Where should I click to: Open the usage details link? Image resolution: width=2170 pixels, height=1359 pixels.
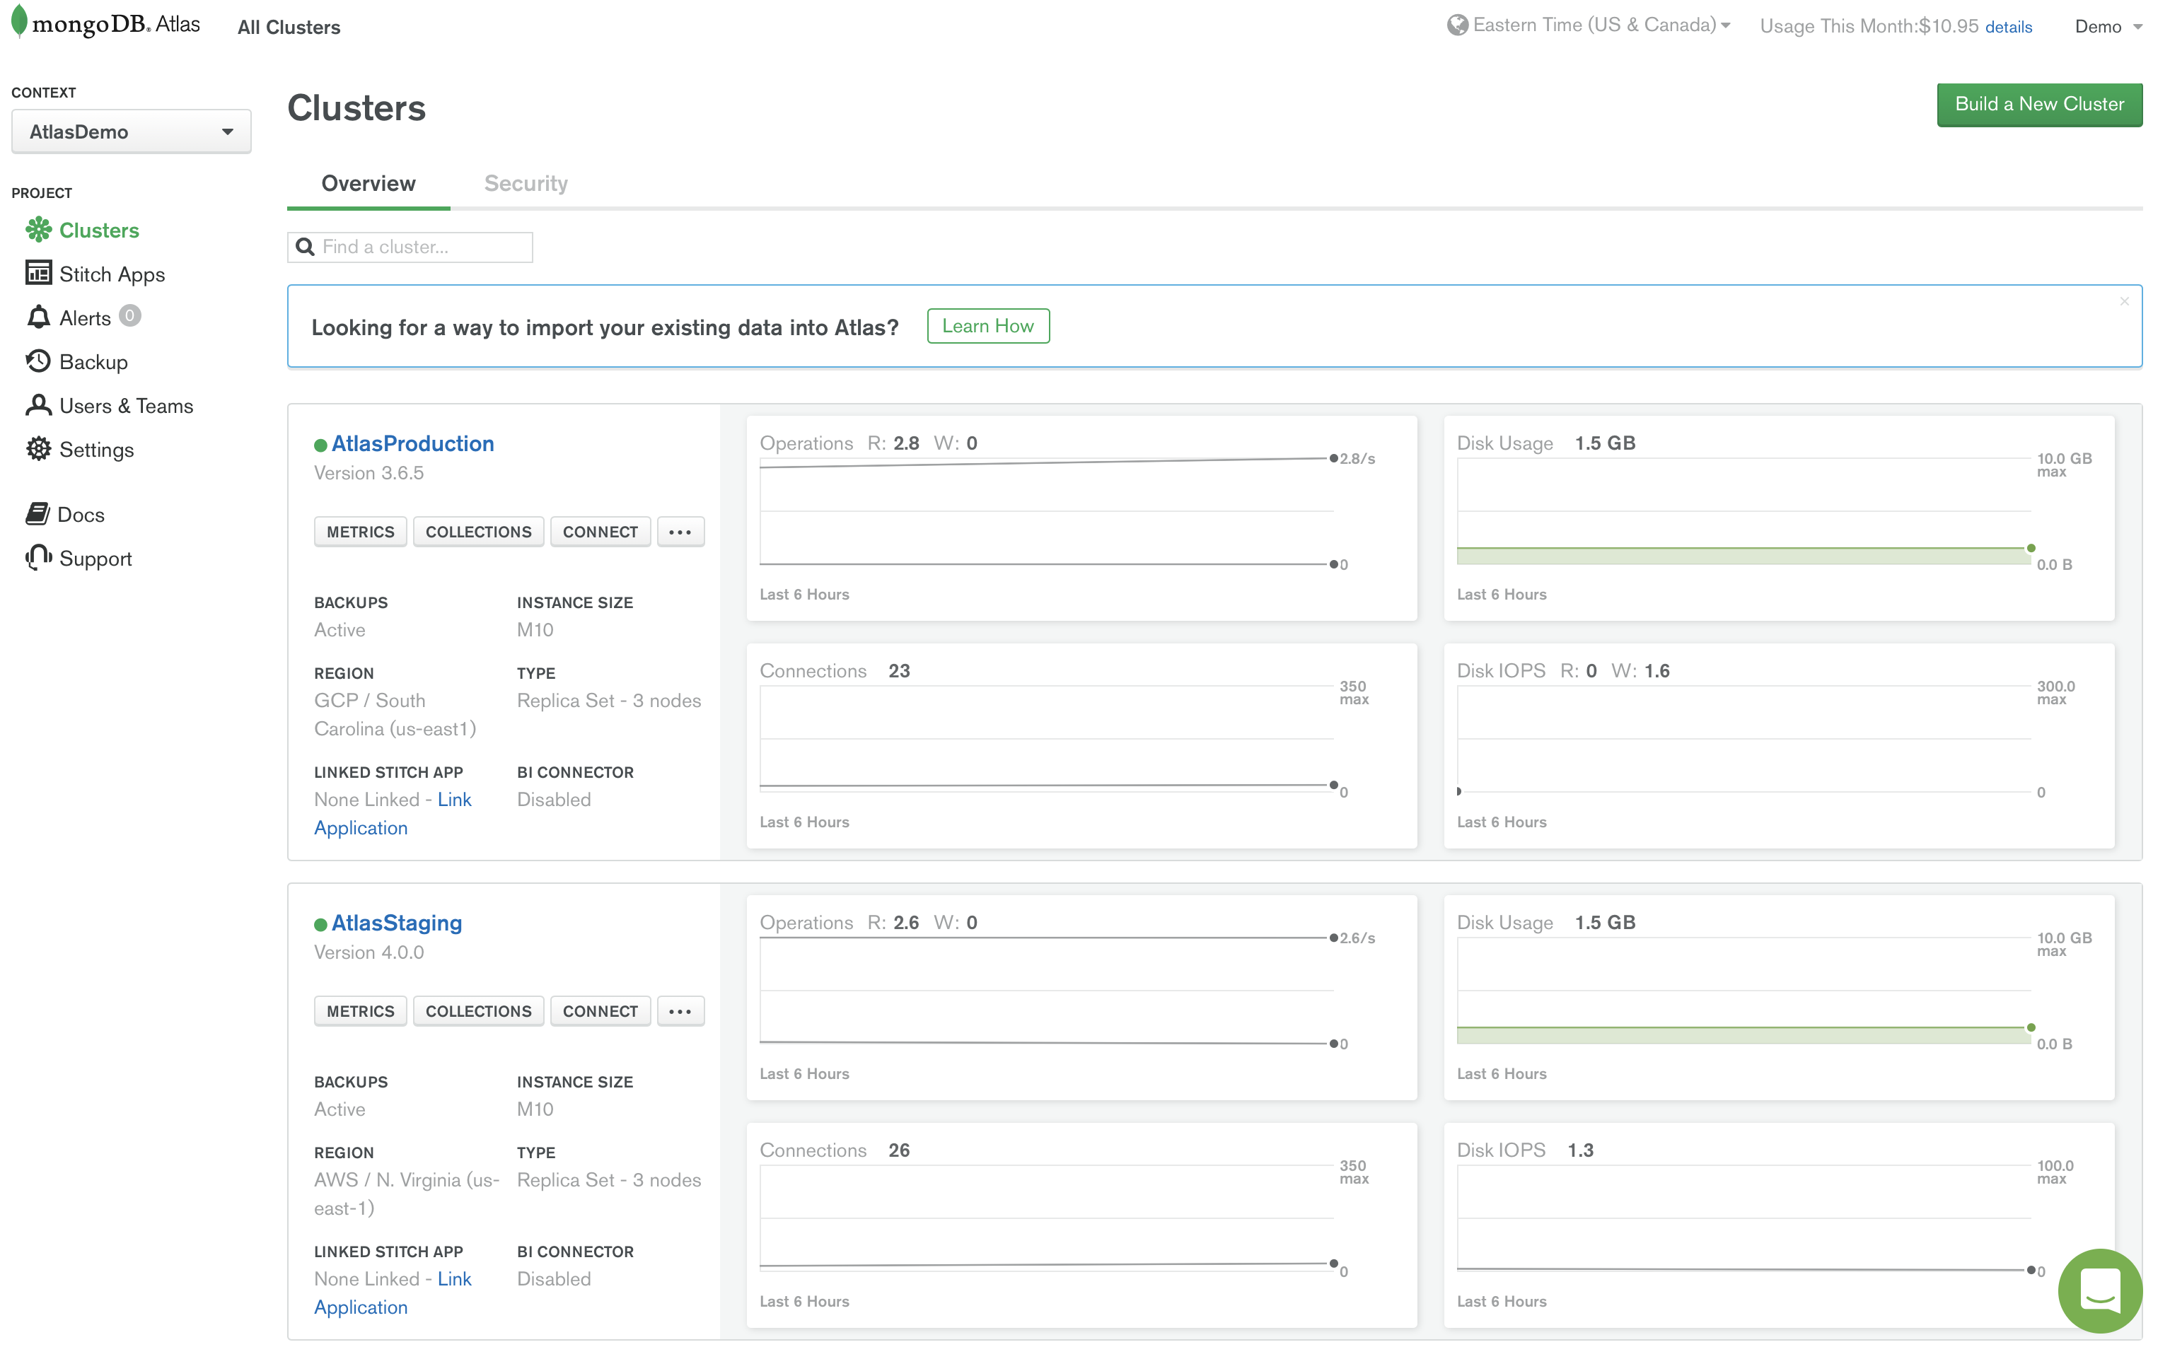[2008, 27]
